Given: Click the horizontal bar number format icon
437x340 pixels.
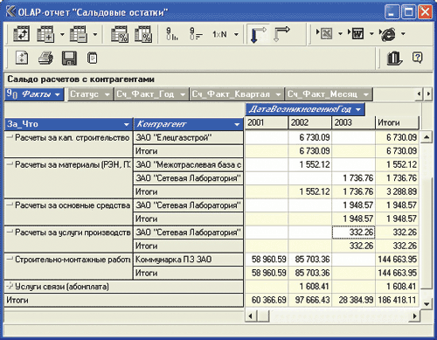Looking at the screenshot, I should tap(196, 34).
